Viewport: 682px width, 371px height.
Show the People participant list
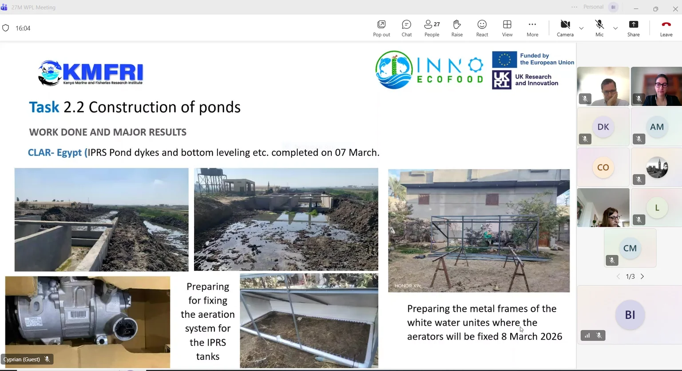[432, 28]
